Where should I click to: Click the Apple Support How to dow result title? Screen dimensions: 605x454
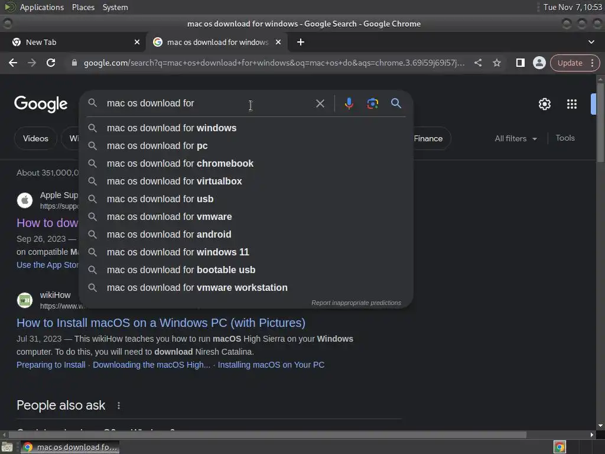[x=47, y=223]
